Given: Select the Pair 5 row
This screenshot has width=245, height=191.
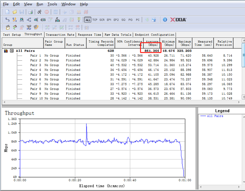Looking at the screenshot, I should click(36, 75).
